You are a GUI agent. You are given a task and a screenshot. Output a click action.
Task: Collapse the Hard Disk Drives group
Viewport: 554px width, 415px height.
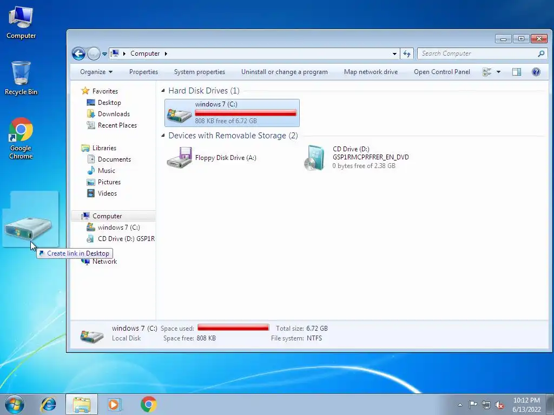(163, 91)
